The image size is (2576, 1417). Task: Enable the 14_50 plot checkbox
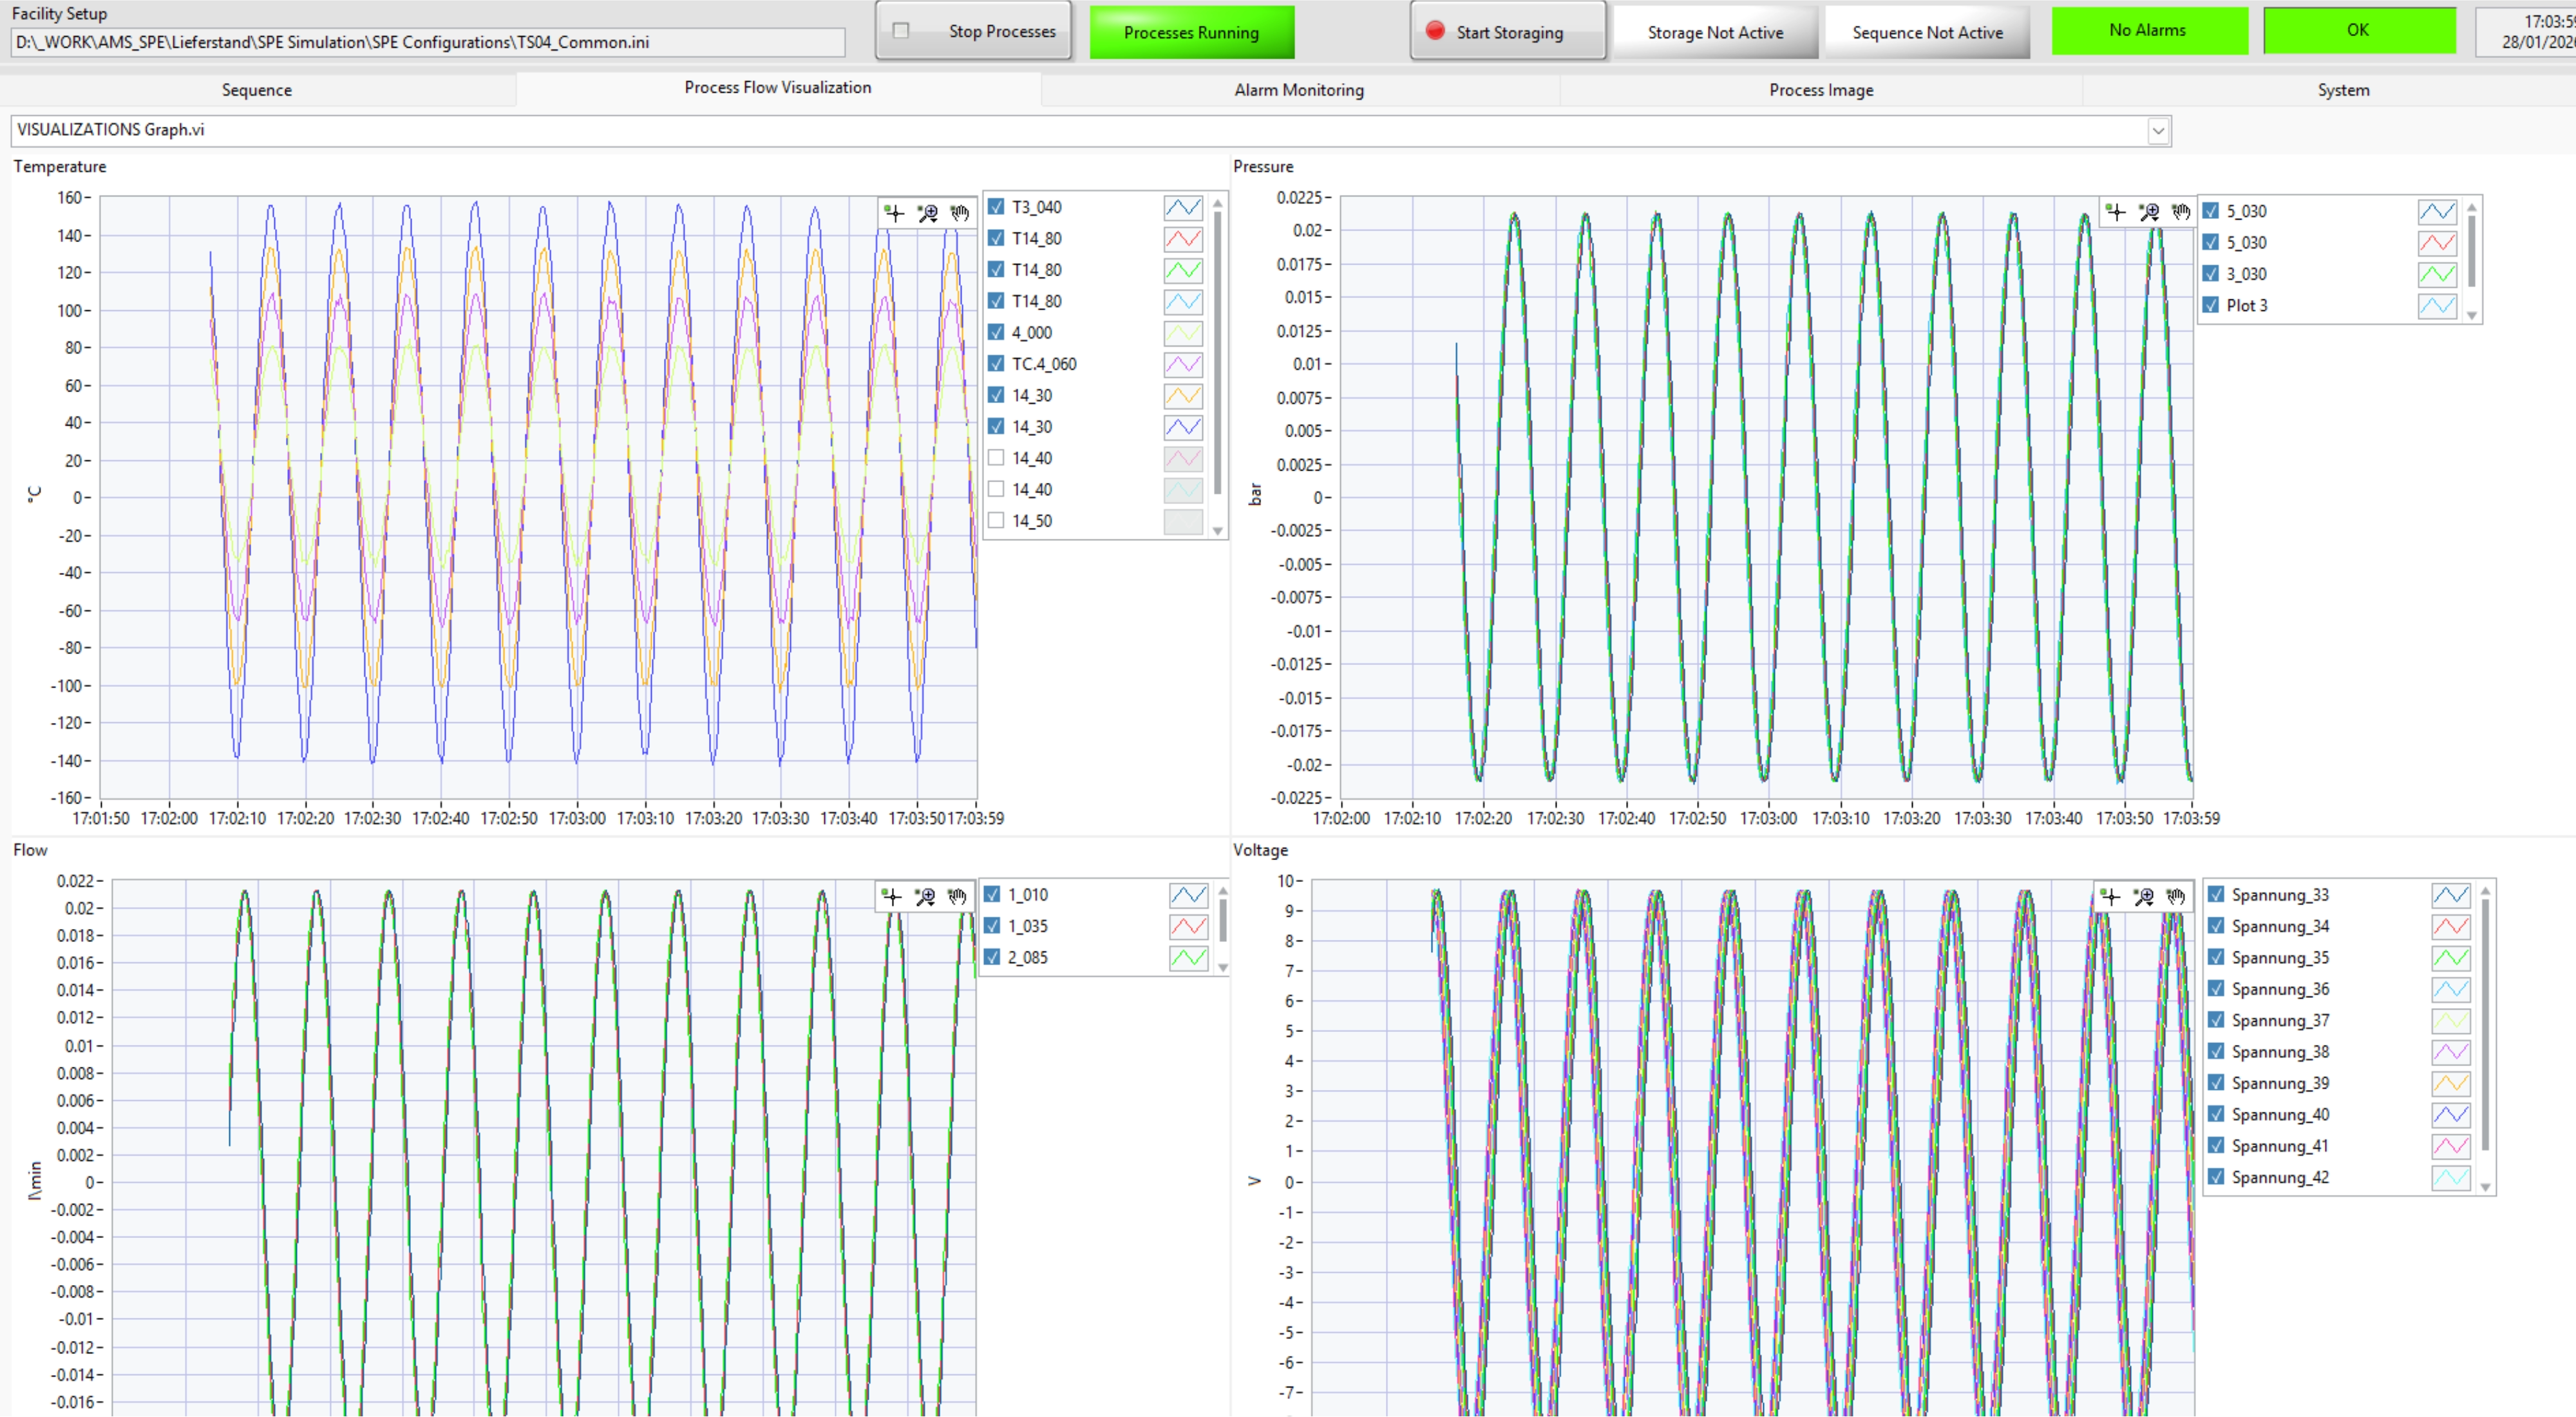[x=996, y=521]
